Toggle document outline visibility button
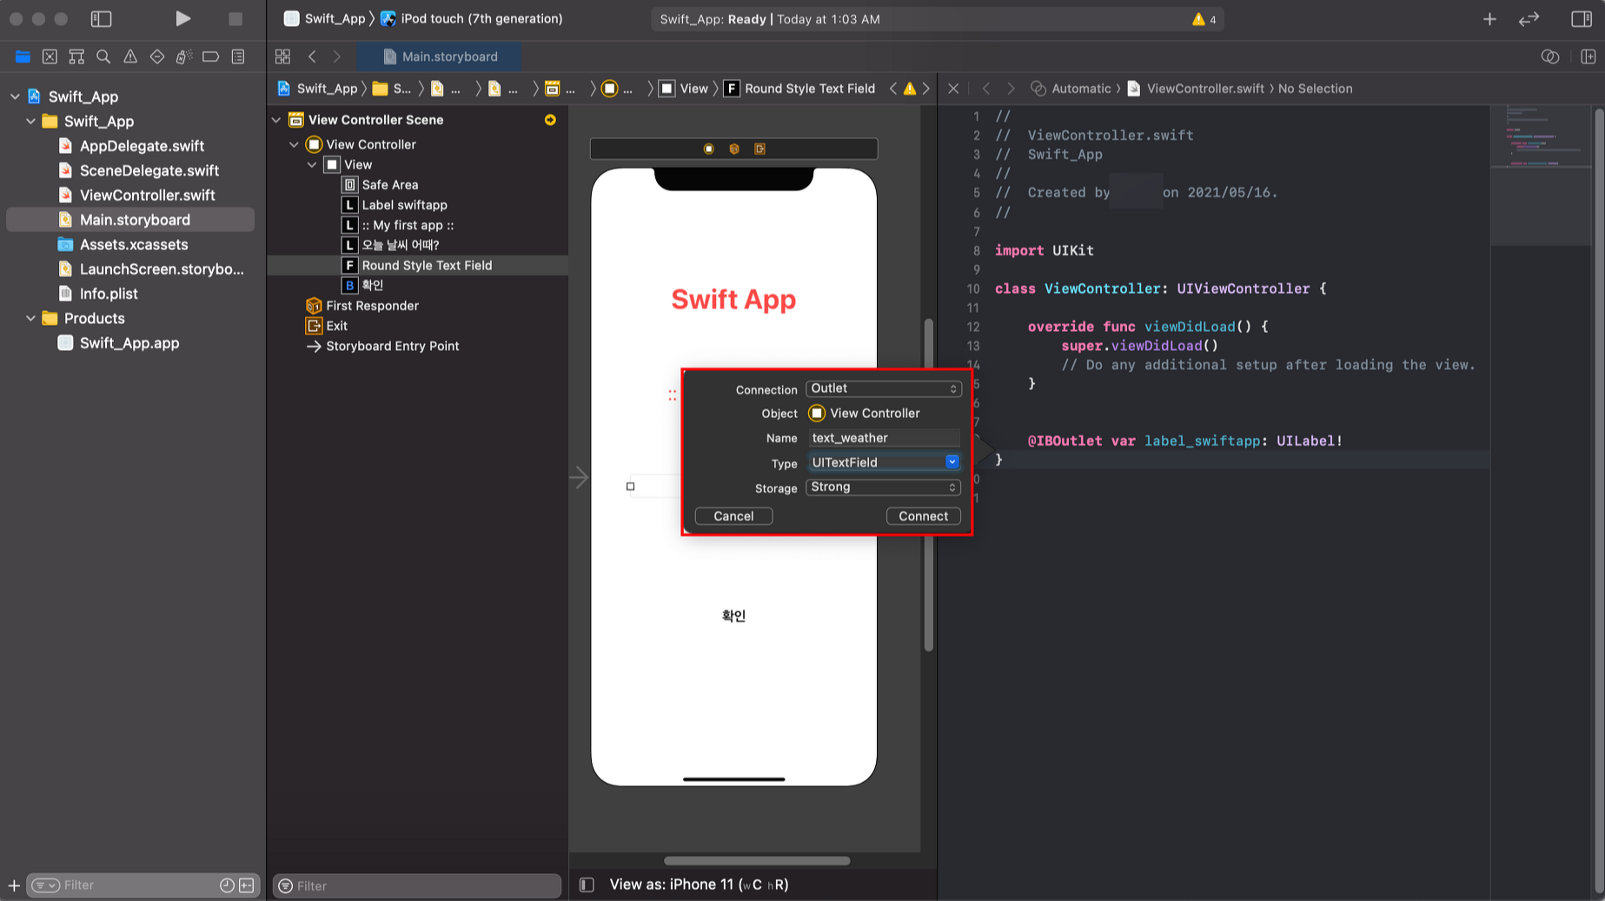1605x901 pixels. [x=587, y=884]
